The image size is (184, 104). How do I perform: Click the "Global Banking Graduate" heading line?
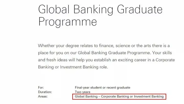[x=100, y=10]
